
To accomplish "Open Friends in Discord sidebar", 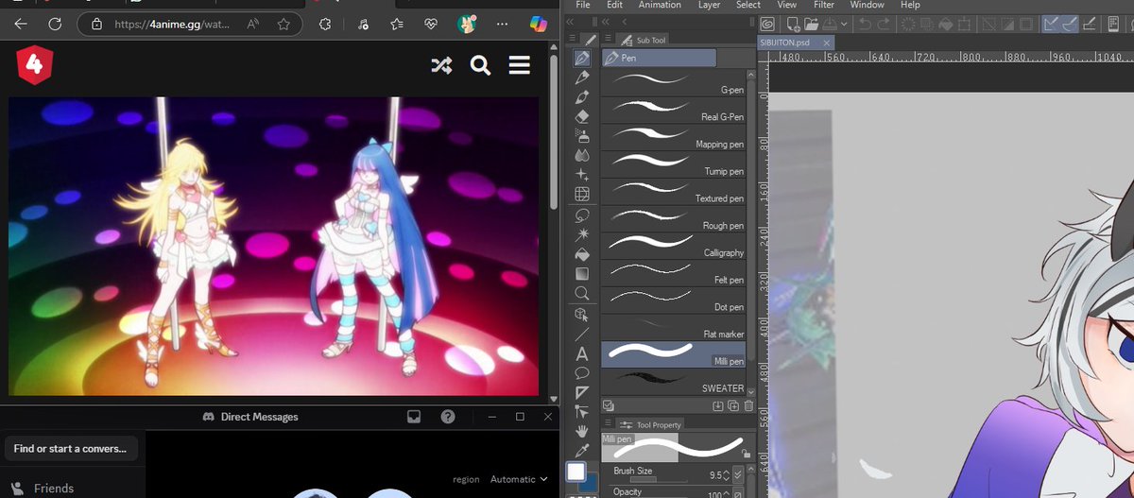I will (x=53, y=489).
